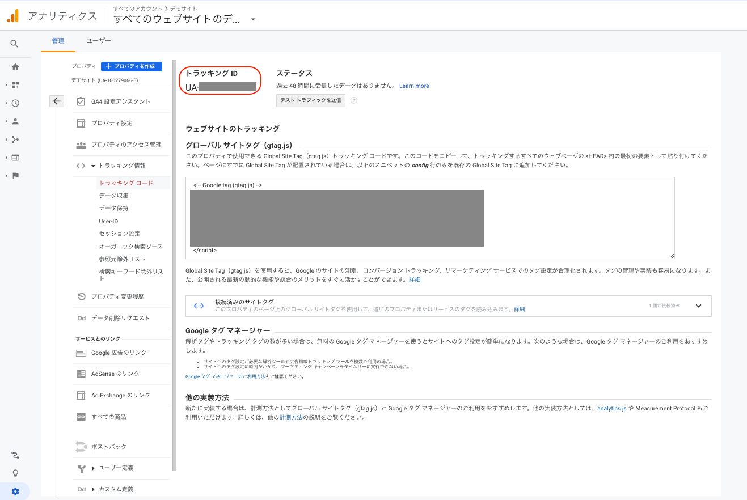The width and height of the screenshot is (747, 500).
Task: Go to Home icon in left rail
Action: coord(15,67)
